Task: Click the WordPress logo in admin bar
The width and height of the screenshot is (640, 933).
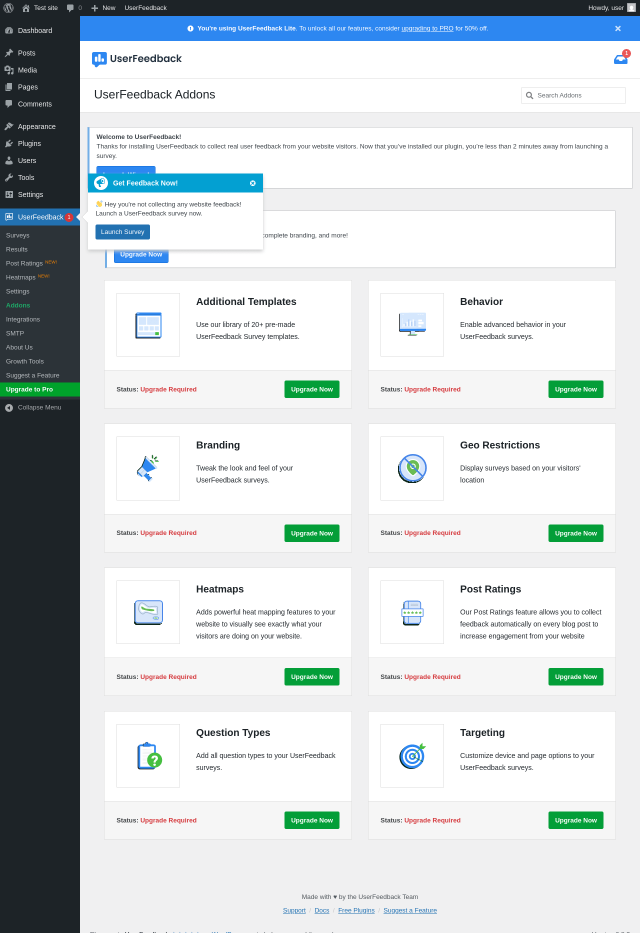Action: coord(8,8)
